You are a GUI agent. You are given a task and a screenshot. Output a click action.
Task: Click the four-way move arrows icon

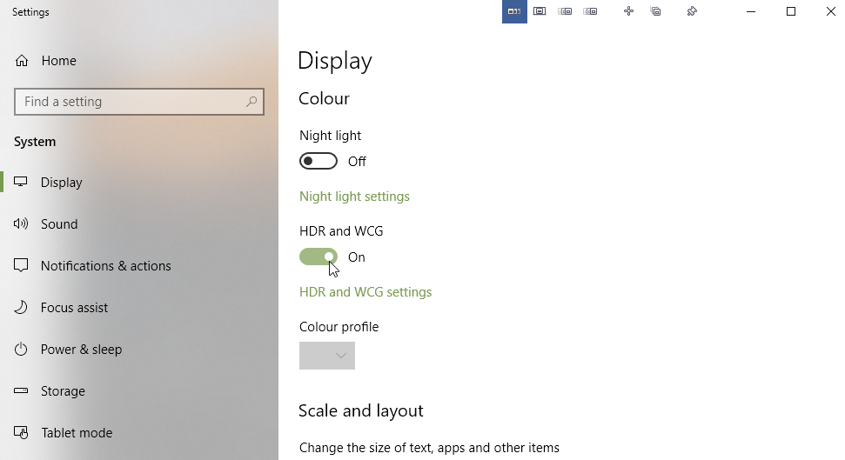[x=628, y=11]
